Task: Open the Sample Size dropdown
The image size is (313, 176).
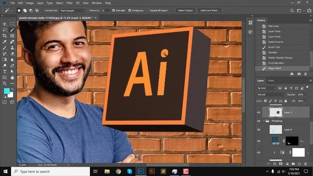Action: point(72,11)
